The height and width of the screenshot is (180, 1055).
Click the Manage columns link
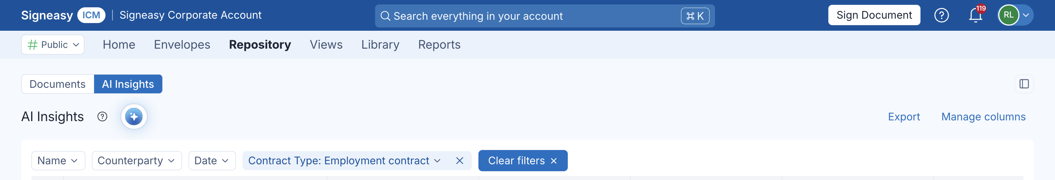point(983,117)
